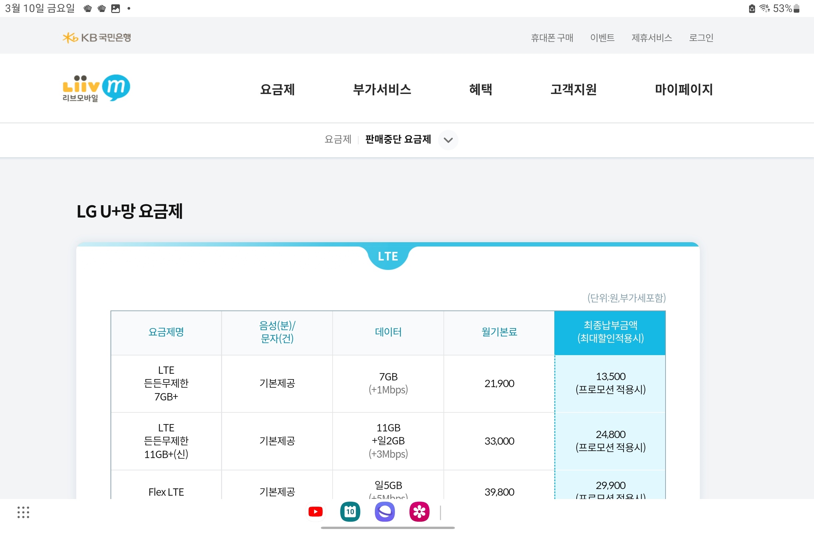The width and height of the screenshot is (814, 533).
Task: Click the KB국민은행 logo
Action: 97,37
